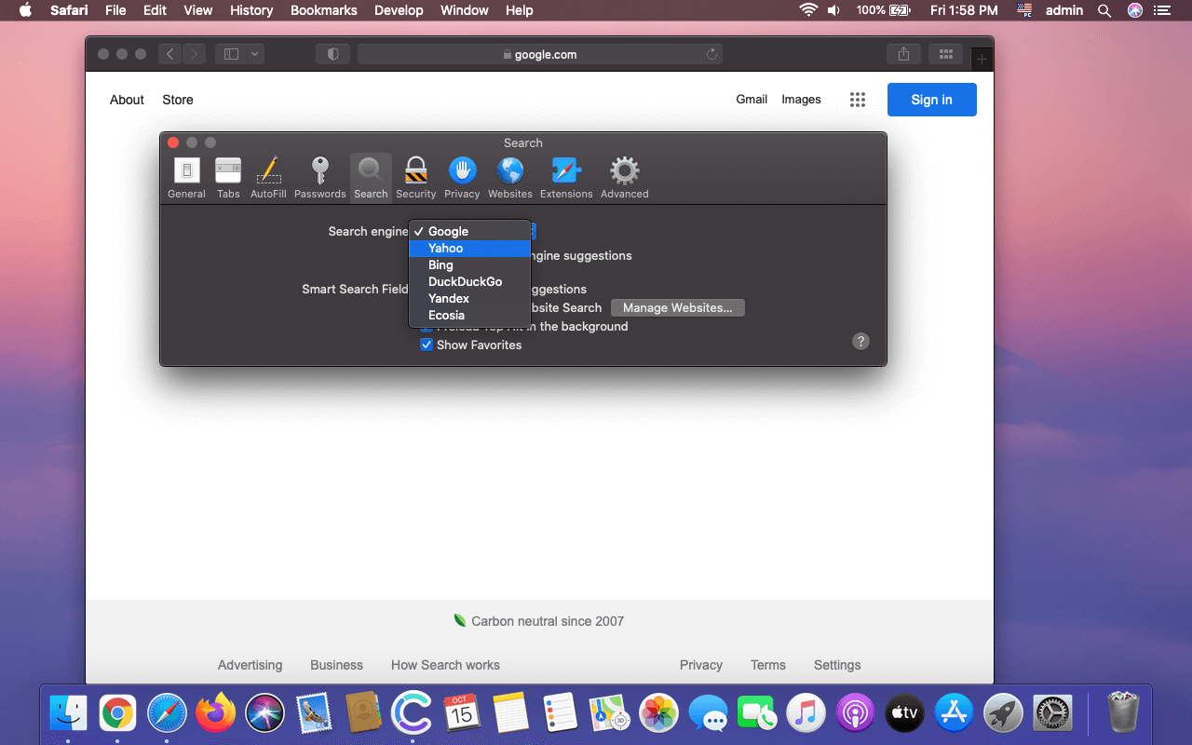The image size is (1192, 745).
Task: Open the Security preferences pane
Action: coord(415,177)
